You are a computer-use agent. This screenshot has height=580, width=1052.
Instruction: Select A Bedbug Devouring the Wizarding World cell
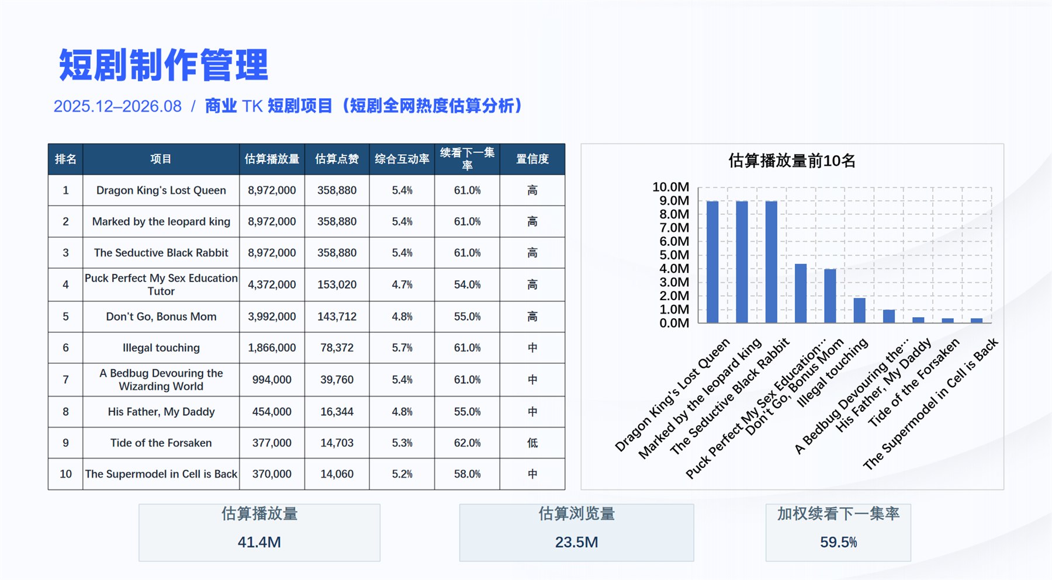pyautogui.click(x=161, y=380)
